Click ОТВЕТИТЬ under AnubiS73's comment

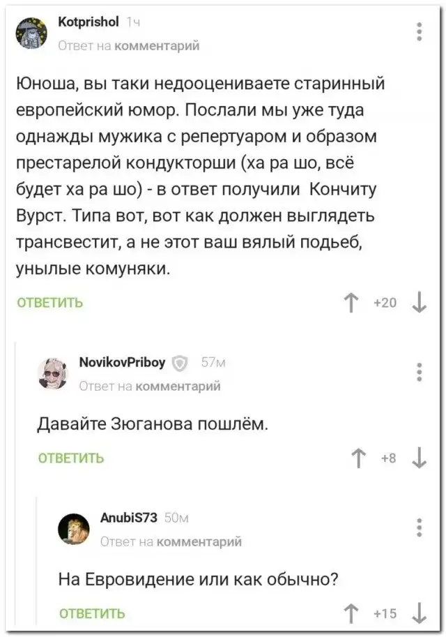(x=92, y=614)
